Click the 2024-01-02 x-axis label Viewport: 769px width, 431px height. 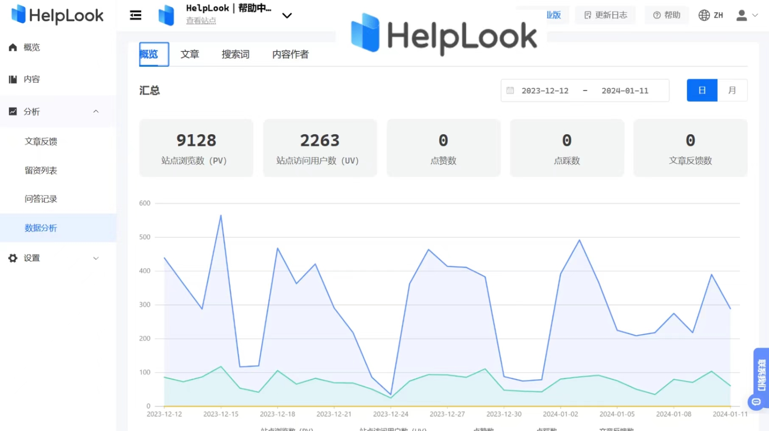(560, 414)
